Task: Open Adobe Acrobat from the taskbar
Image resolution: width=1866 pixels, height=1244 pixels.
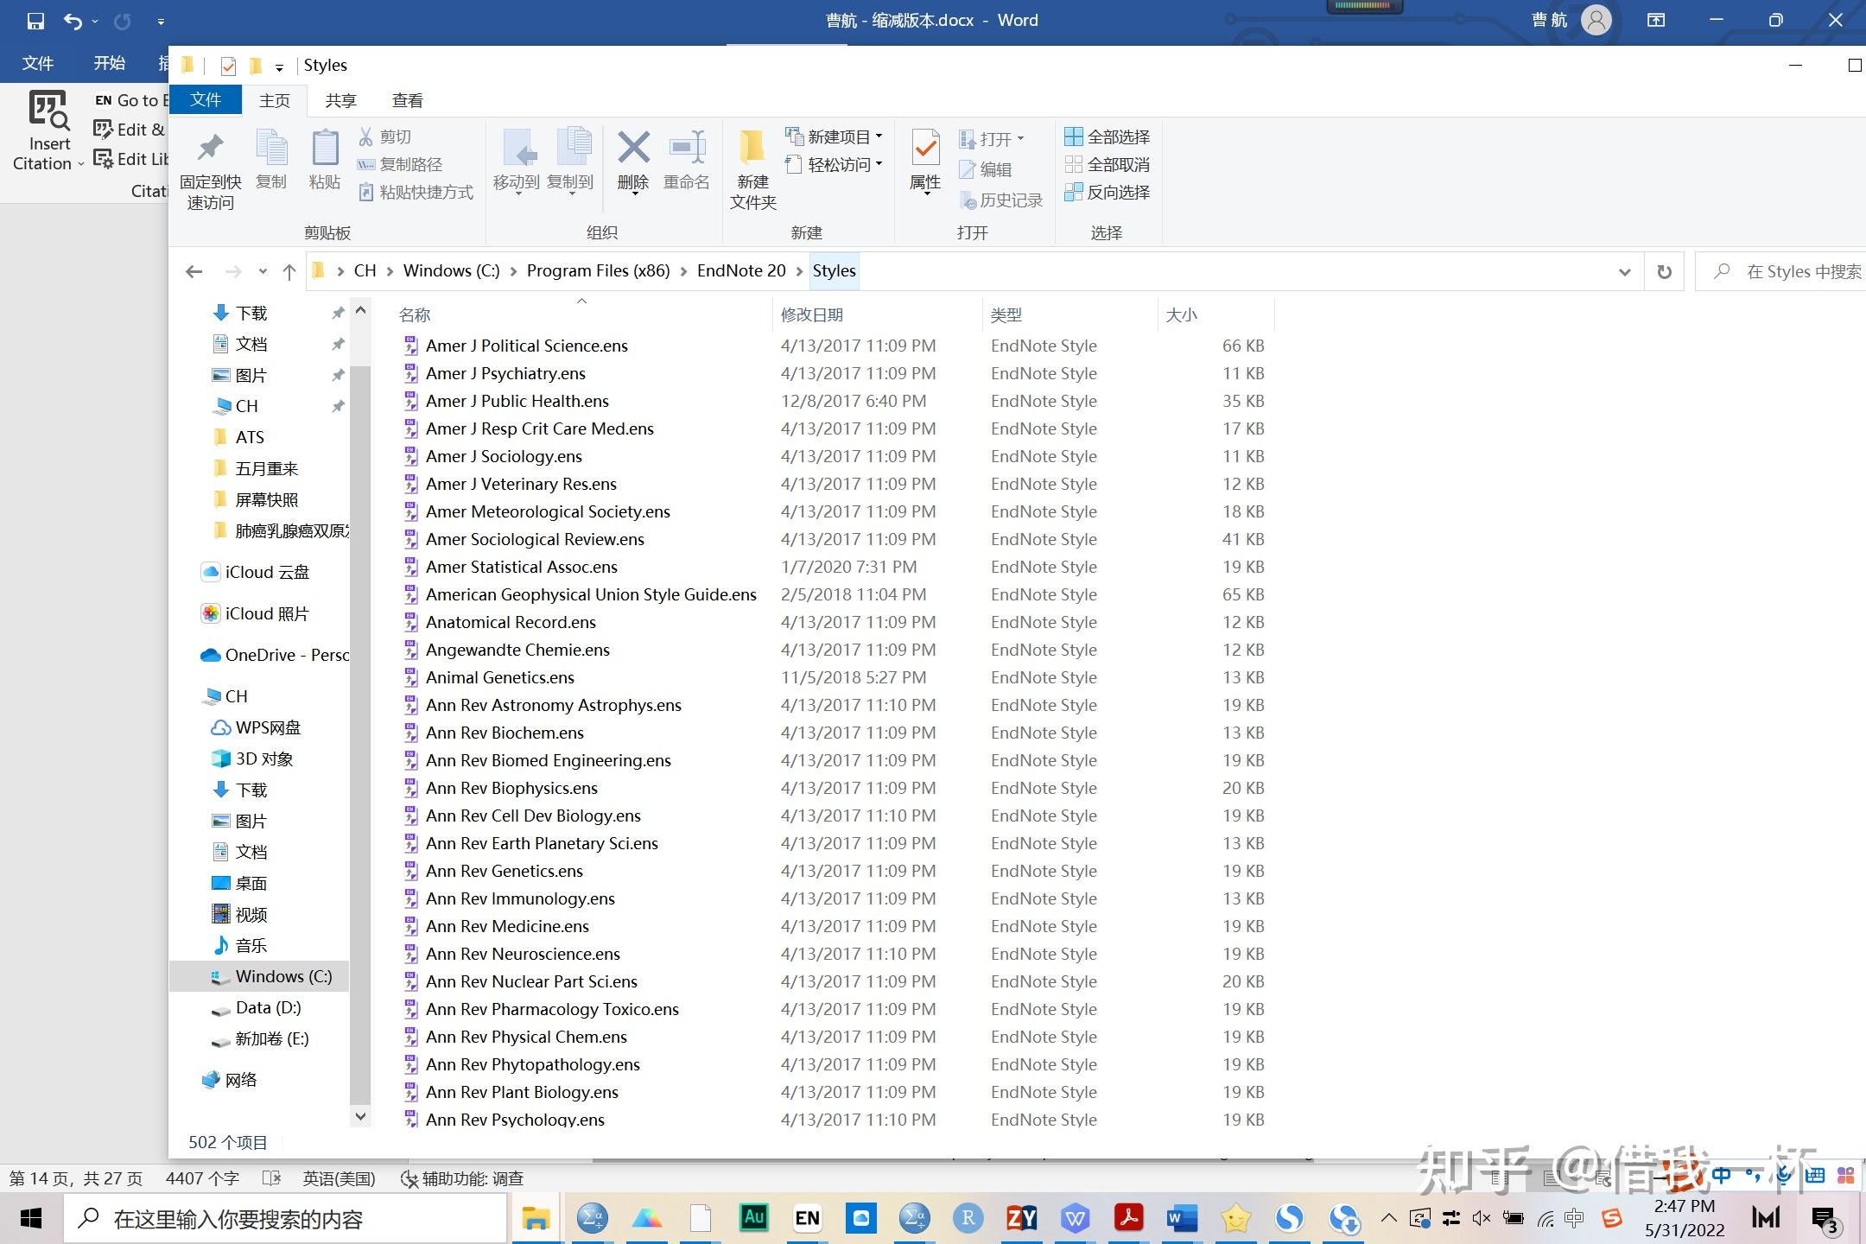Action: 1128,1218
